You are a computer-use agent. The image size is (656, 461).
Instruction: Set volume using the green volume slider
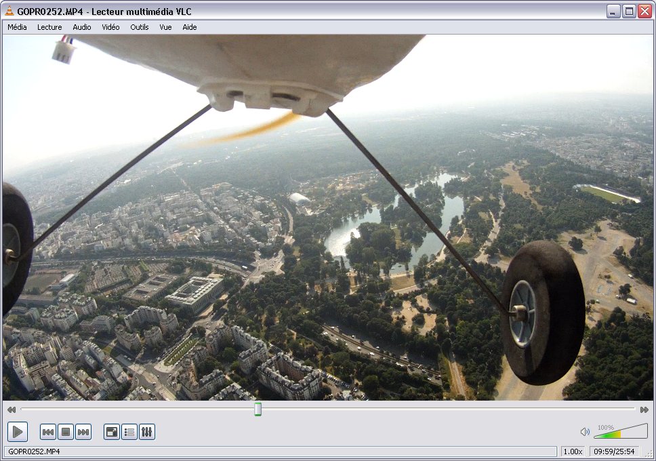[x=621, y=431]
